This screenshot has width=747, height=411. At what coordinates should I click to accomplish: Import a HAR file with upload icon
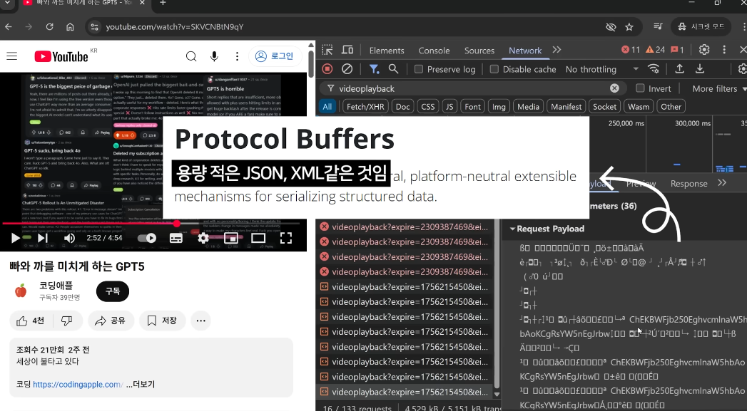click(x=680, y=69)
